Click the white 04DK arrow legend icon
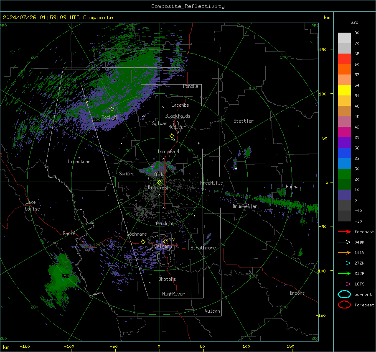This screenshot has height=352, width=376. (344, 242)
